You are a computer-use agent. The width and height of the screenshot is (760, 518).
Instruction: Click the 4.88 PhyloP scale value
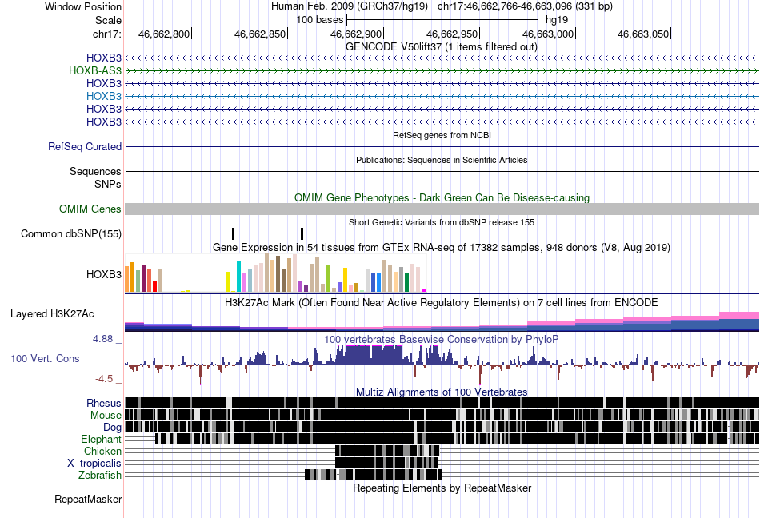(x=102, y=339)
